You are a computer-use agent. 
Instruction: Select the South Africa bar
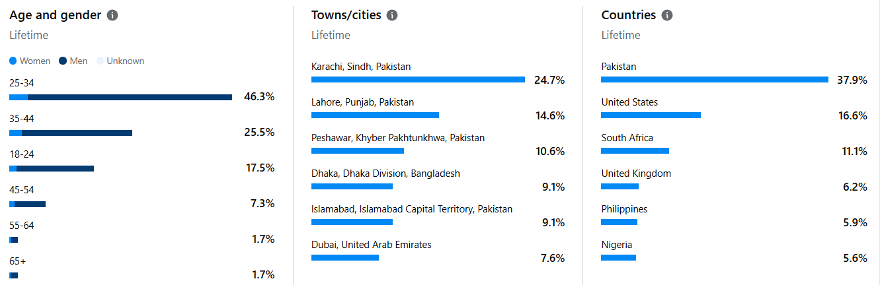point(635,150)
